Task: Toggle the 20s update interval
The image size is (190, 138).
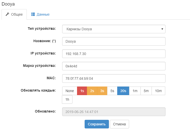Action: pos(123,91)
